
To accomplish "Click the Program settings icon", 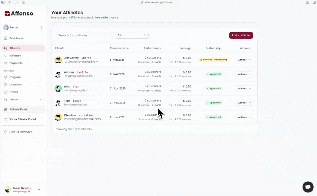I will coord(6,77).
